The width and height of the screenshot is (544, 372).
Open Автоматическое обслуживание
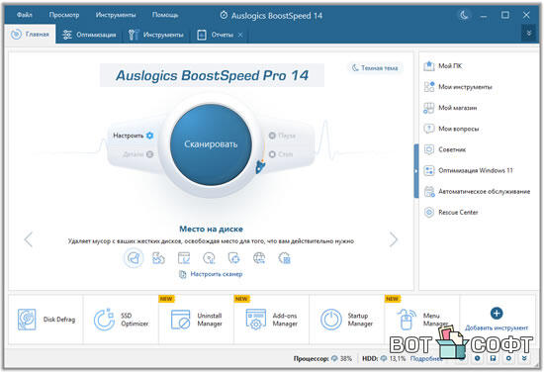coord(477,192)
